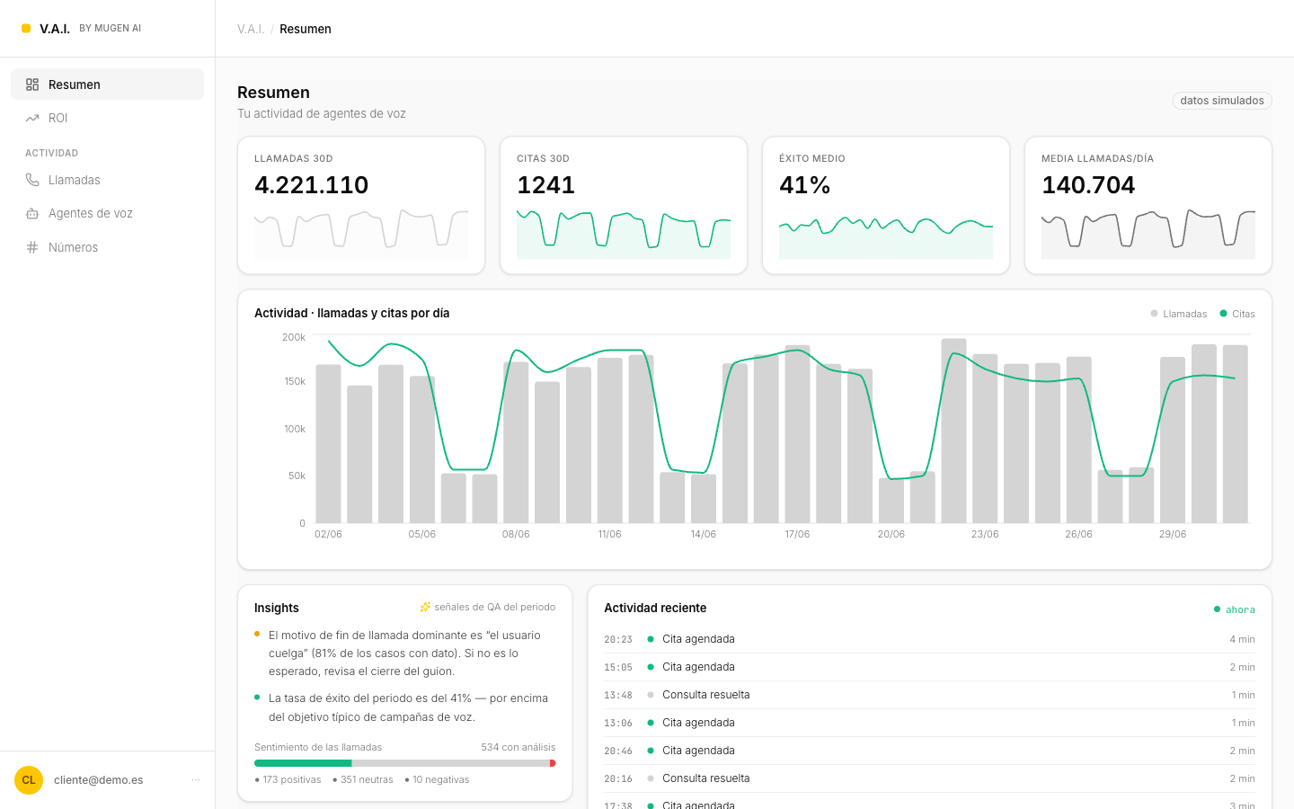The width and height of the screenshot is (1294, 809).
Task: Click the insight about tasa de éxito 41%
Action: tap(404, 707)
